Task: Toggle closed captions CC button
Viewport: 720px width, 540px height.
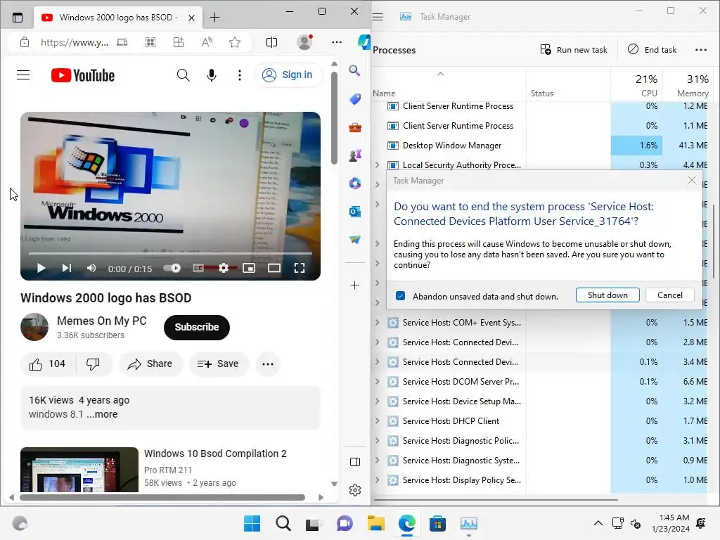Action: point(198,268)
